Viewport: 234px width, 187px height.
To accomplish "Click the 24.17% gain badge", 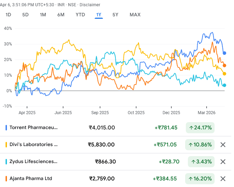I will click(200, 128).
